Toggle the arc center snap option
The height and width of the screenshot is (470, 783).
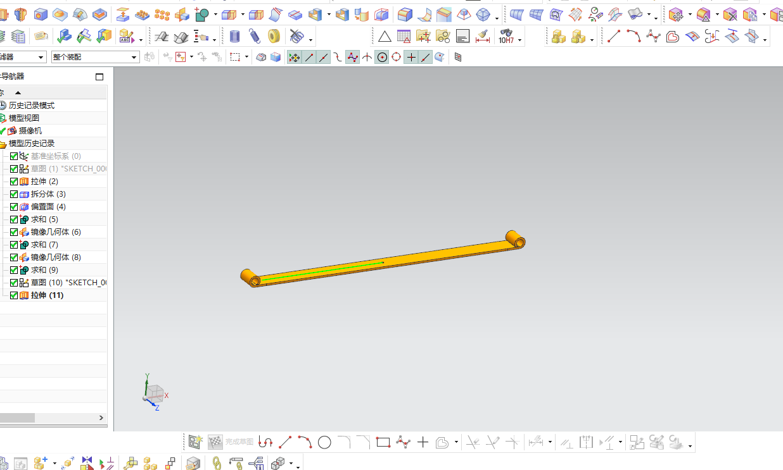pos(382,58)
